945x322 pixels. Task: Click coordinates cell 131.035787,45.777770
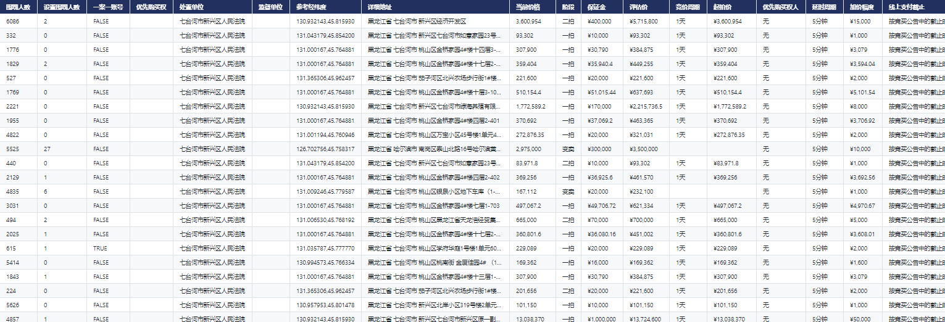(x=325, y=248)
